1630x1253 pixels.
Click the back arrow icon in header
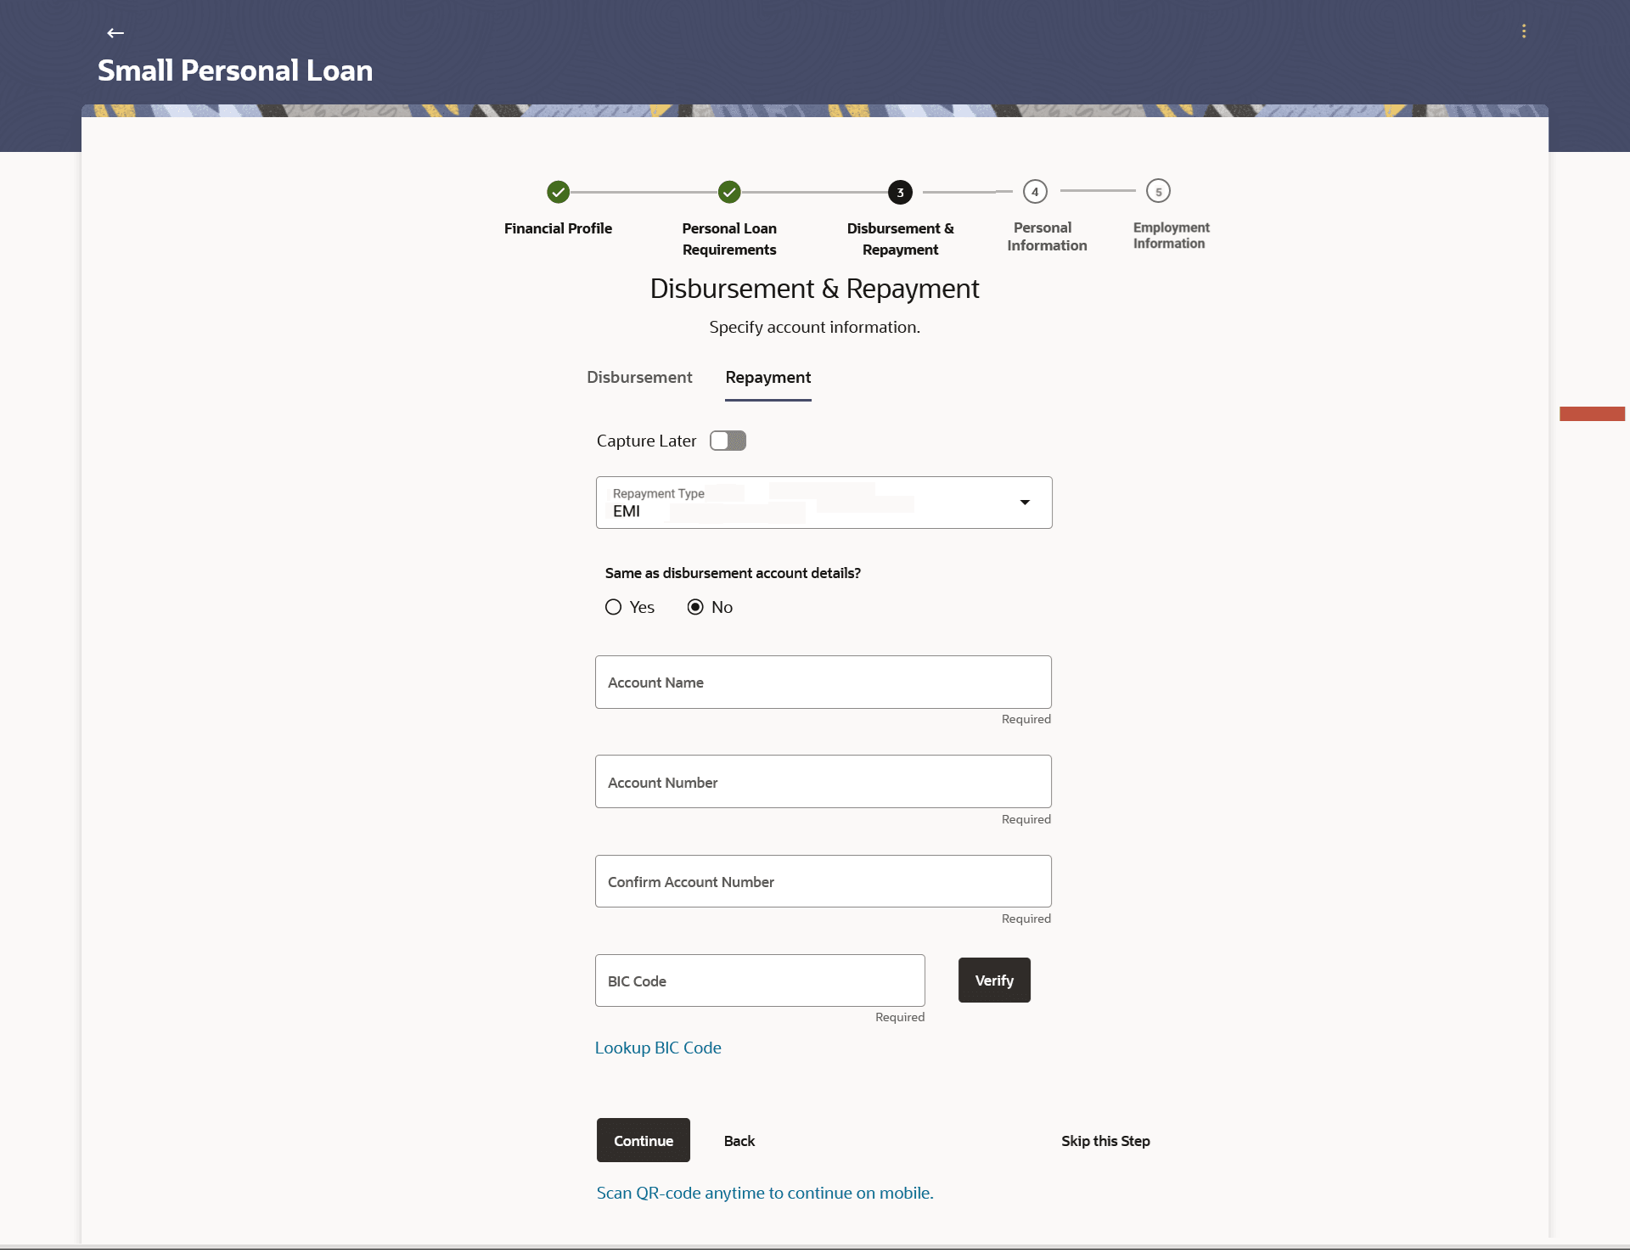click(x=115, y=33)
